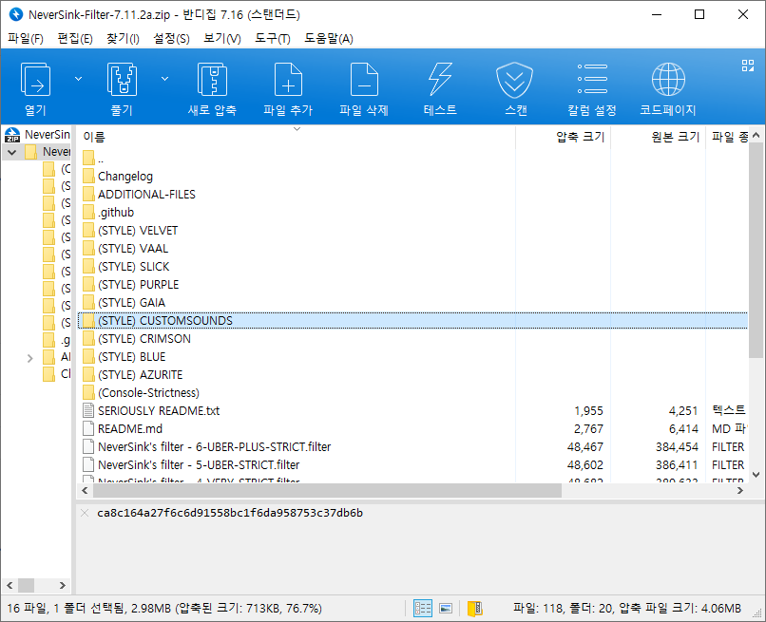Viewport: 766px width, 622px height.
Task: Select the (STYLE) PURPLE folder
Action: click(412, 285)
